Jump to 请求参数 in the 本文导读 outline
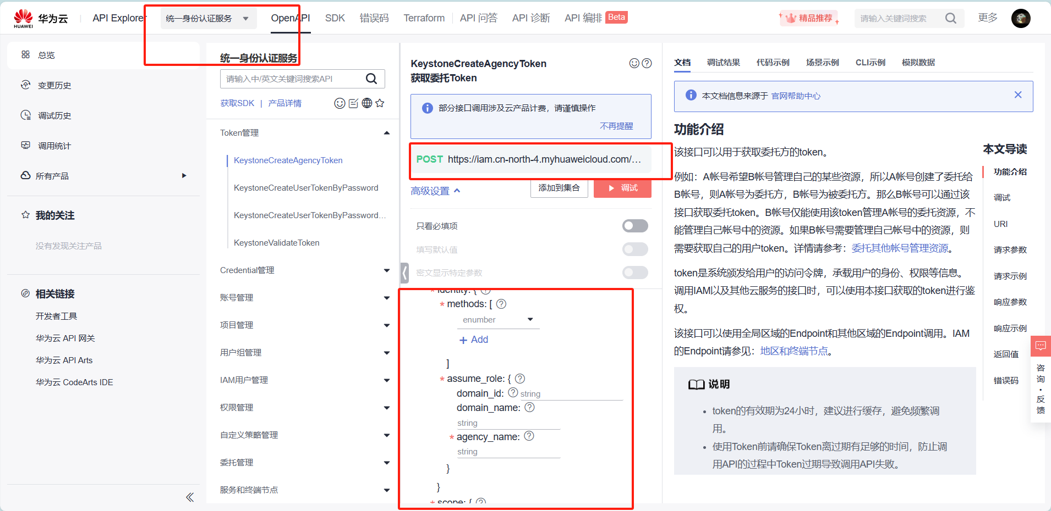This screenshot has height=511, width=1051. 1010,249
